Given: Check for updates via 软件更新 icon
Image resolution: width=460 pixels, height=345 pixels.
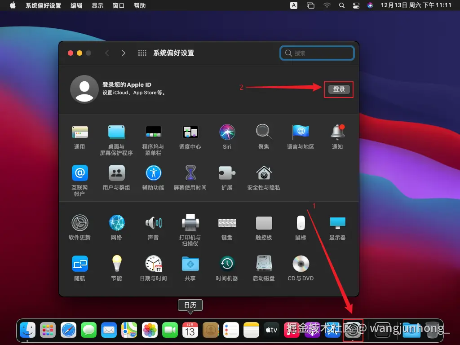Looking at the screenshot, I should 80,223.
